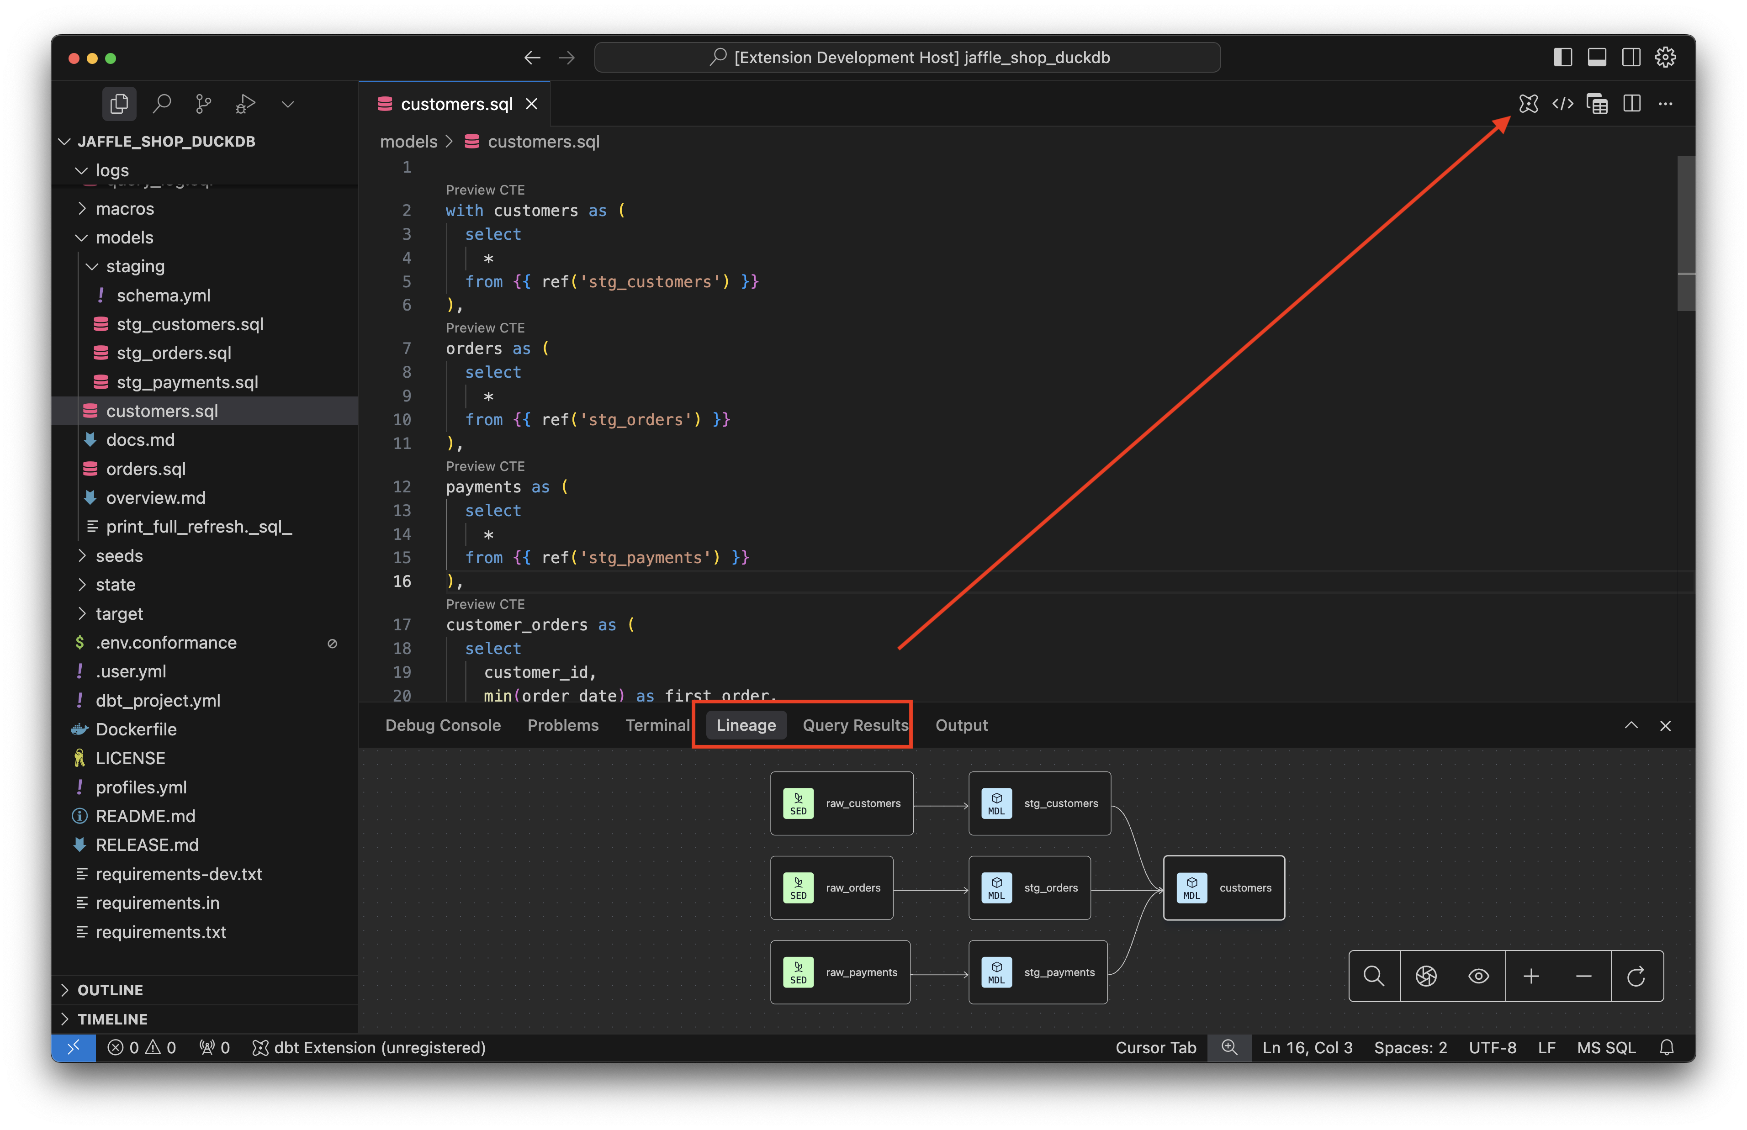The width and height of the screenshot is (1747, 1130).
Task: Open query results table icon in editor toolbar
Action: 1597,104
